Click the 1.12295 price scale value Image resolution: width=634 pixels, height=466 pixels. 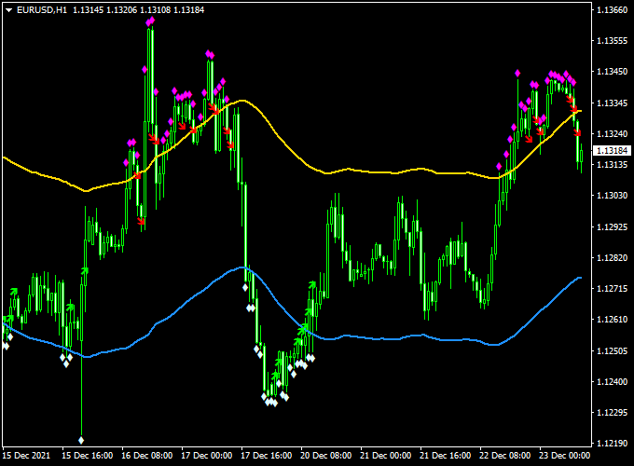point(613,413)
